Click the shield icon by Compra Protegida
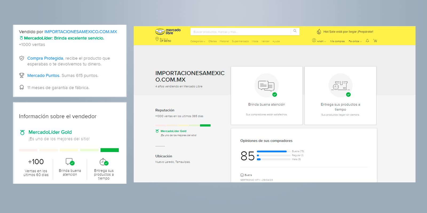This screenshot has width=427, height=213. click(22, 58)
